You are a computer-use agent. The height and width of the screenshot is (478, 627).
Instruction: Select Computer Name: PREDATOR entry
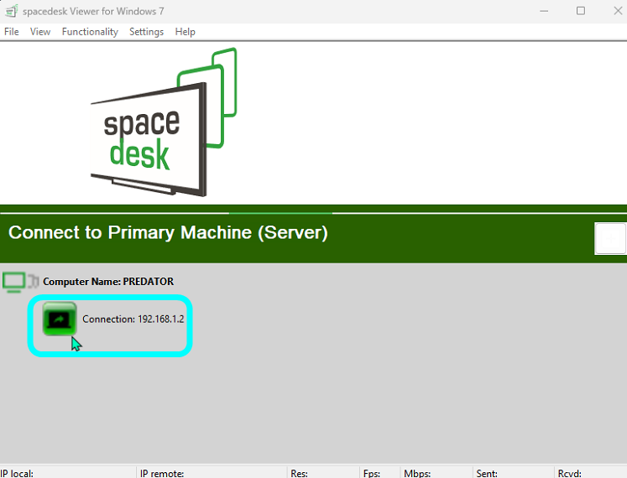[x=108, y=282]
